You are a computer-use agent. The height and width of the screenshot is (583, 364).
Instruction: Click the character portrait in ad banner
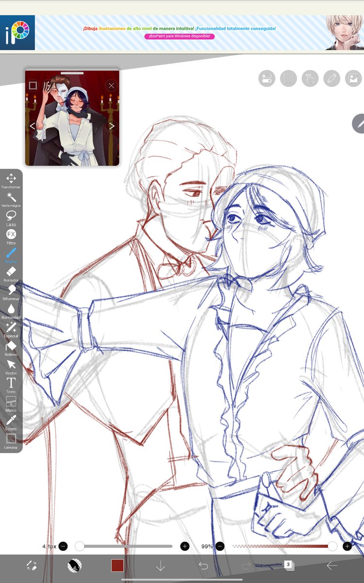pyautogui.click(x=344, y=33)
